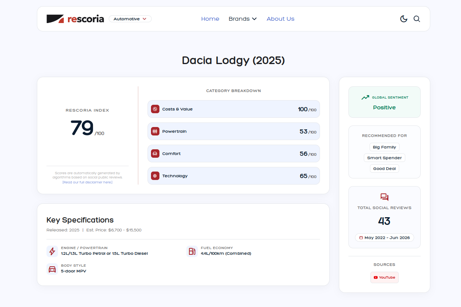Open the full disclaimer link
Image resolution: width=461 pixels, height=307 pixels.
88,182
